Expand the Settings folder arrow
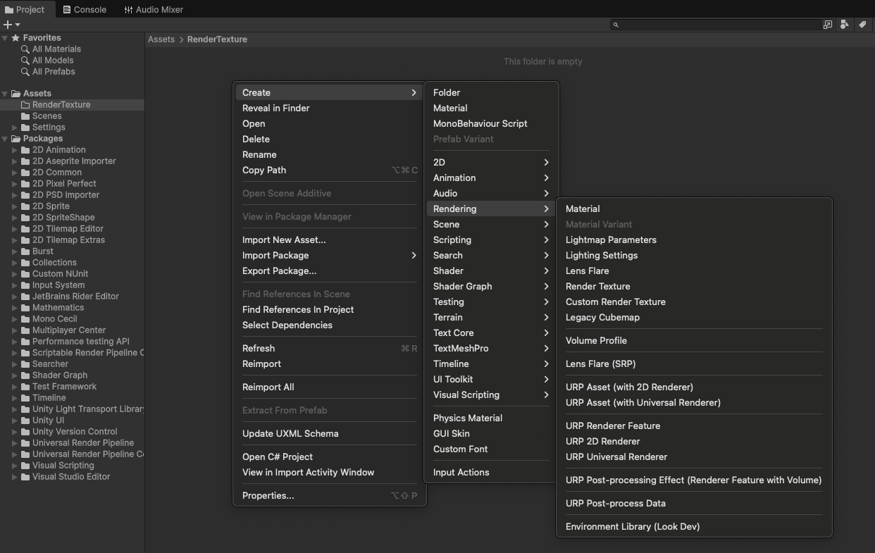Image resolution: width=875 pixels, height=553 pixels. pyautogui.click(x=15, y=128)
